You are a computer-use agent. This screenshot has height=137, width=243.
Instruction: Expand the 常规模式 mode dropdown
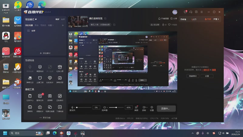pyautogui.click(x=31, y=19)
